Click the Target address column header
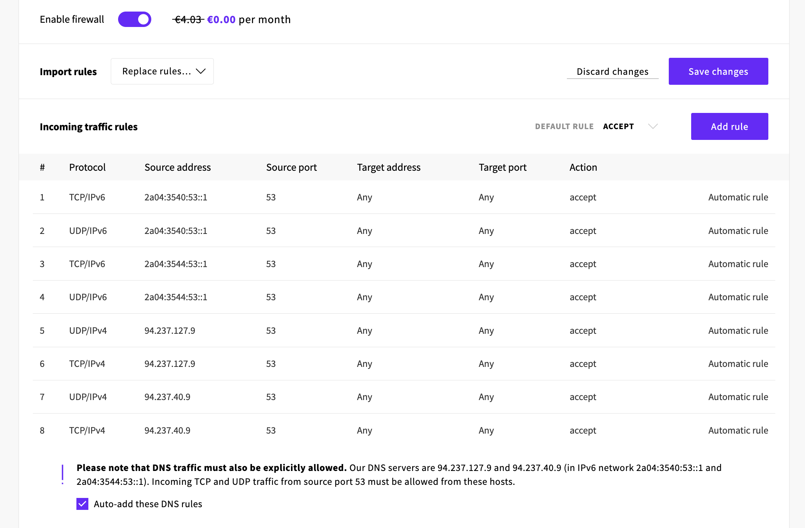 point(389,167)
